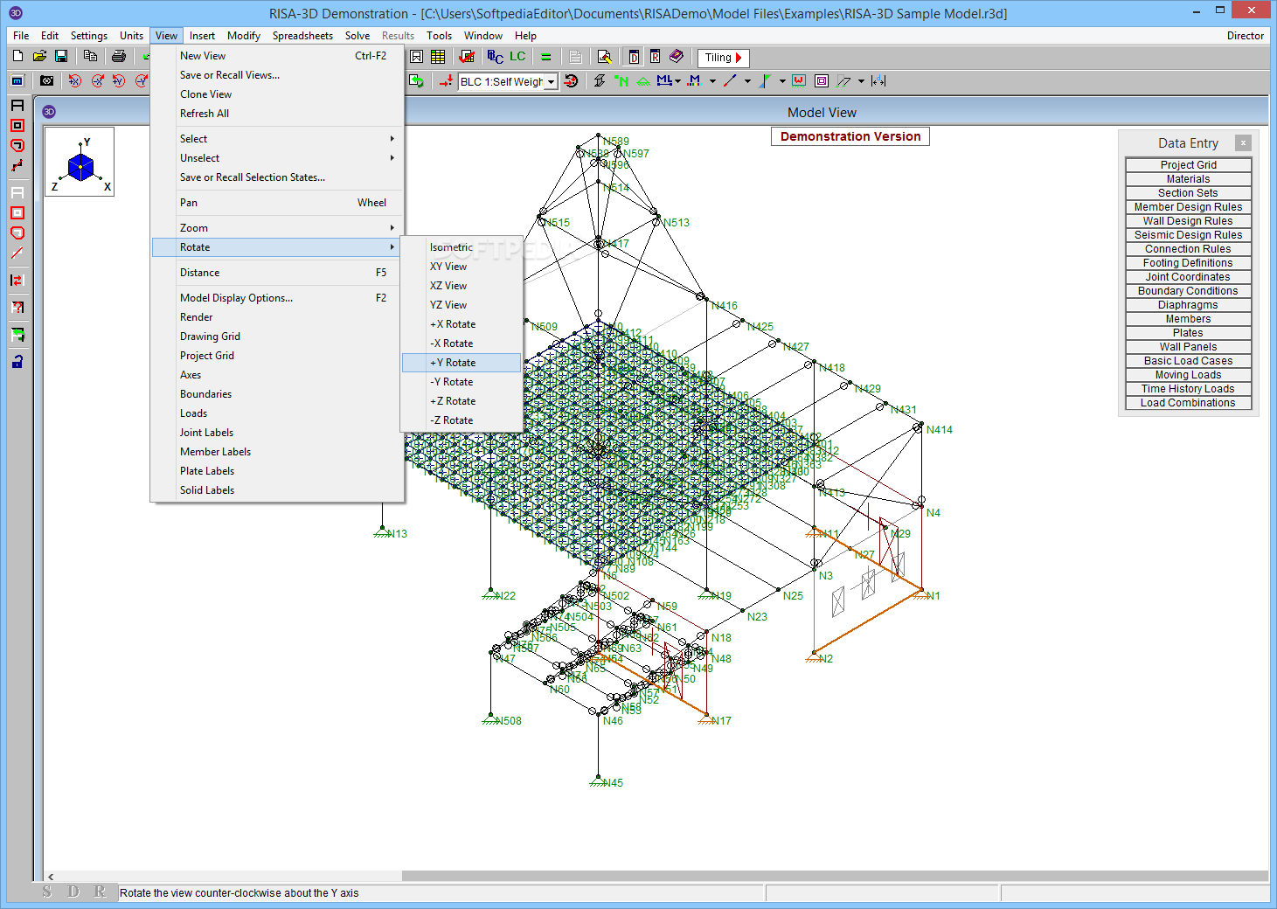Open the purple help book icon
1277x909 pixels.
[x=677, y=57]
